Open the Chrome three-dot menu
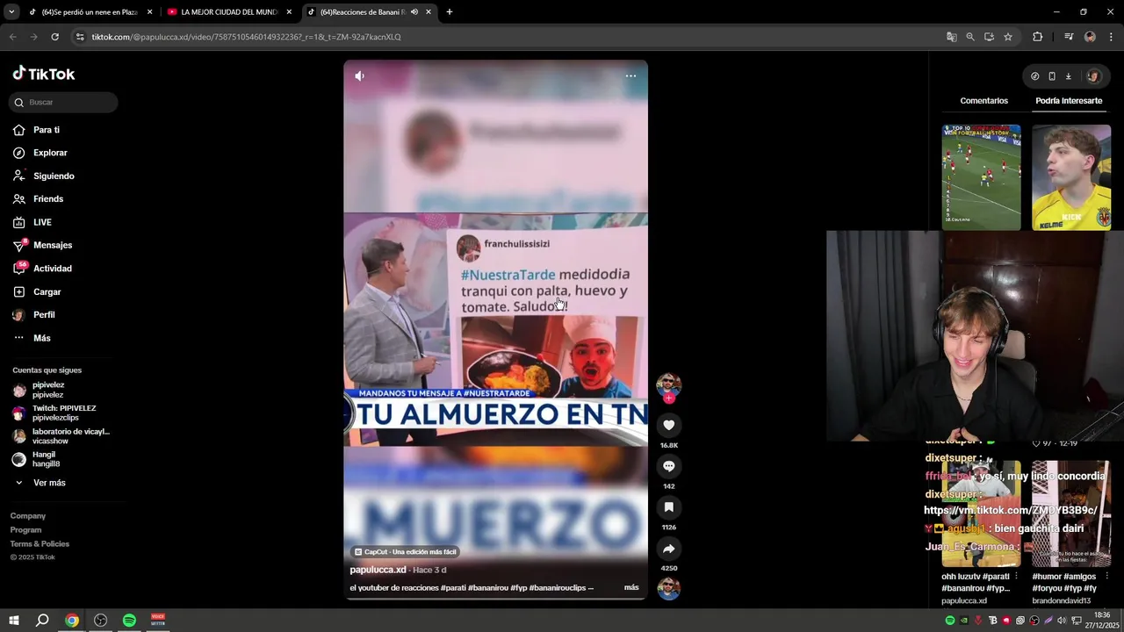This screenshot has height=632, width=1124. (1112, 37)
